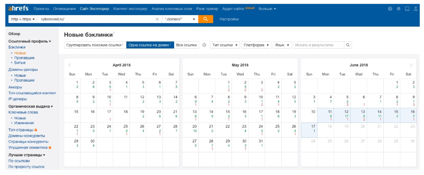Click the magnifier icon in results search
Viewport: 424px width, 175px height.
tap(348, 45)
